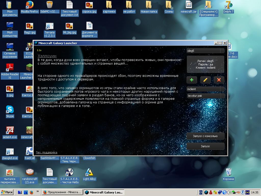Screen dimensions: 261x196
Task: Select Корзина recycle bin icon
Action: tap(228, 175)
